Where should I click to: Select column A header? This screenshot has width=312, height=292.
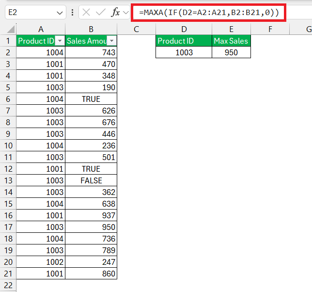pos(41,29)
